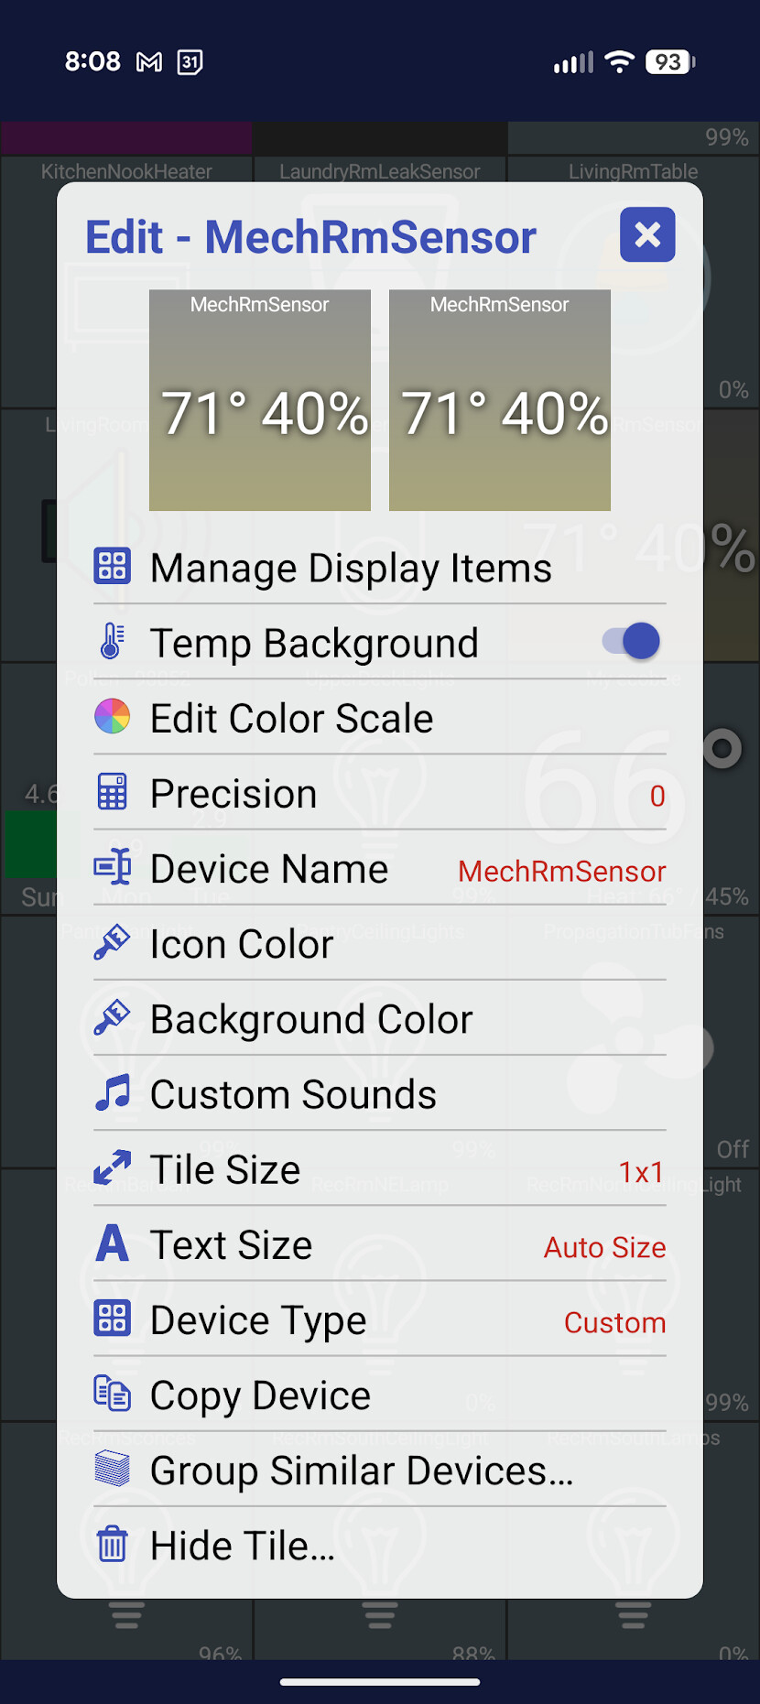Open the Edit Color Scale option

coord(291,719)
